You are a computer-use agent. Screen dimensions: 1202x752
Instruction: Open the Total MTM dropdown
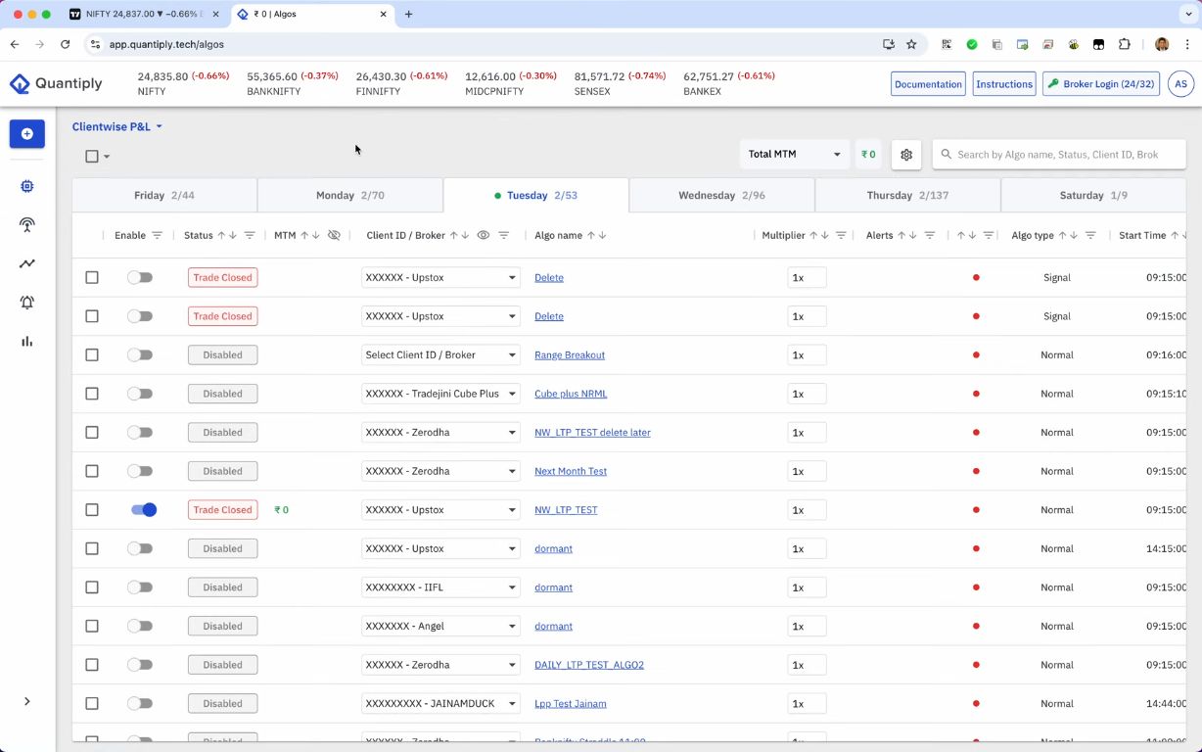pos(793,155)
